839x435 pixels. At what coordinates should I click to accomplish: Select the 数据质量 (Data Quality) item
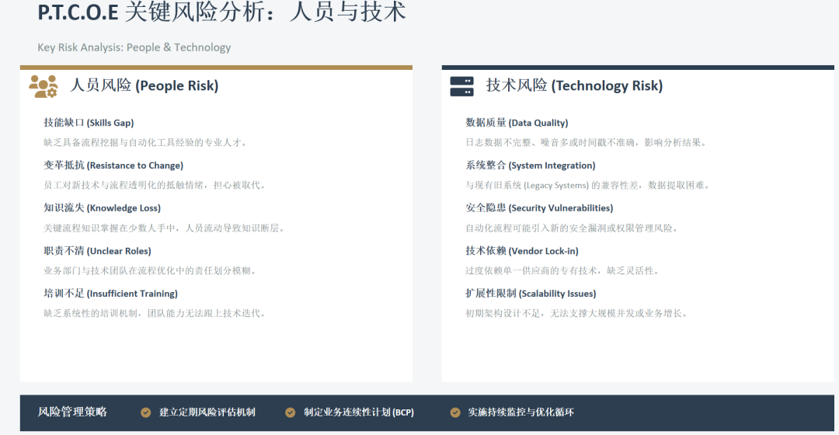517,123
